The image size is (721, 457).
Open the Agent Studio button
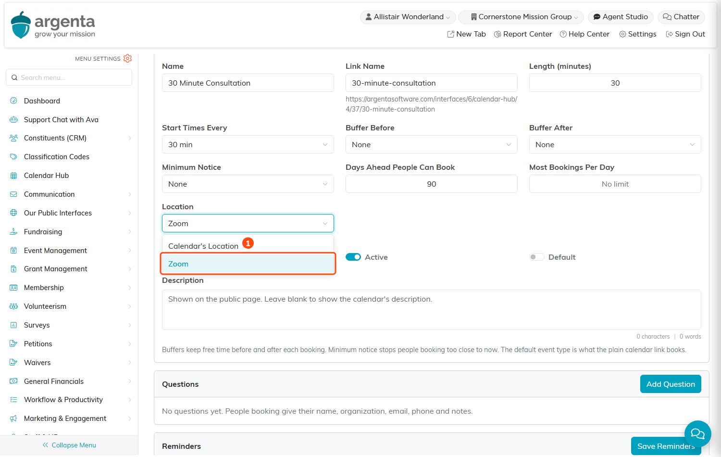pos(621,17)
